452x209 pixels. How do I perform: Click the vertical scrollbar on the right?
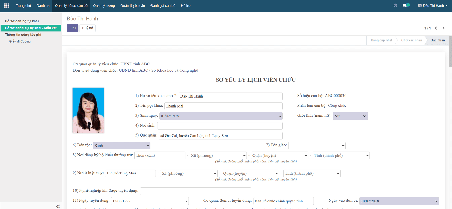click(450, 52)
